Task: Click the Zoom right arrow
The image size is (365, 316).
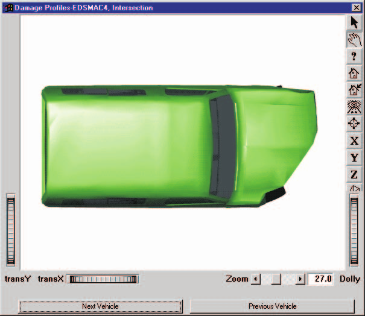Action: point(300,279)
